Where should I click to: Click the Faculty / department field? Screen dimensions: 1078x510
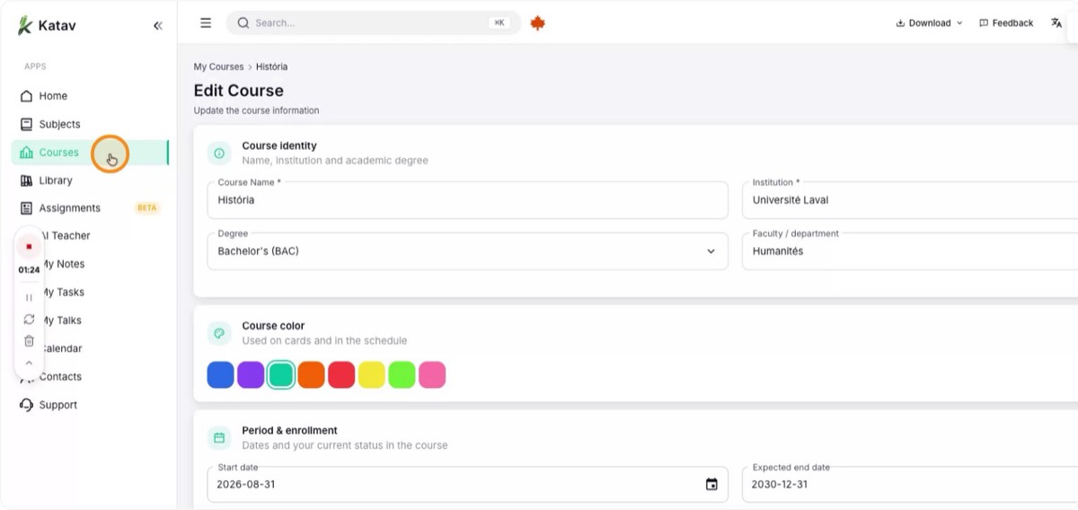910,251
